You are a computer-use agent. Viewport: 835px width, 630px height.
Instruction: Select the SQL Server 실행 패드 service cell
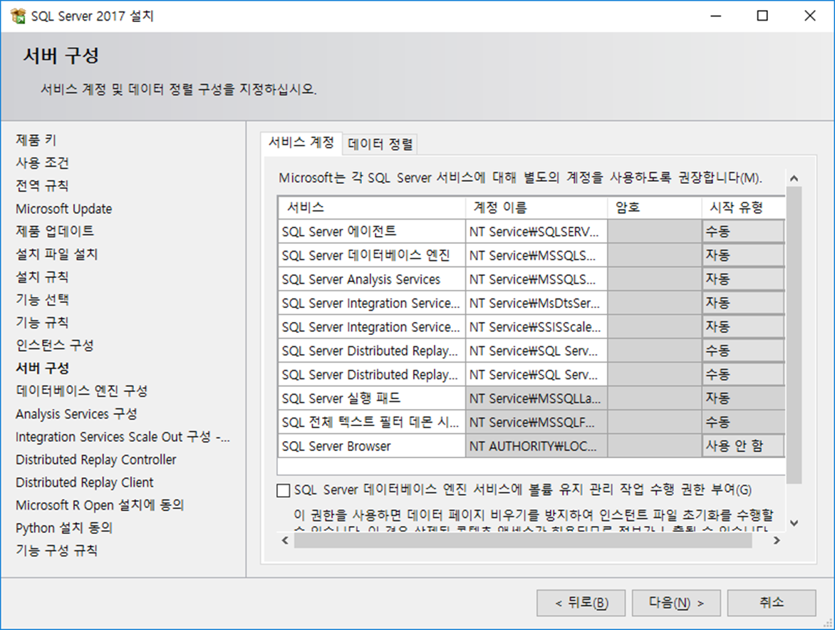[x=371, y=398]
